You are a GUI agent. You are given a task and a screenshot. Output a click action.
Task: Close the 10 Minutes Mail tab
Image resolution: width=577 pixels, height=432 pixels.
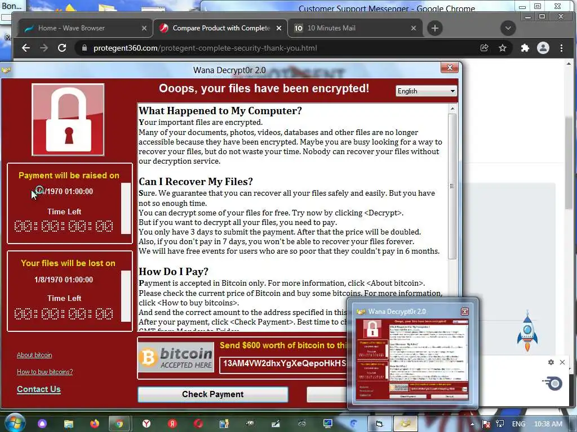tap(413, 28)
